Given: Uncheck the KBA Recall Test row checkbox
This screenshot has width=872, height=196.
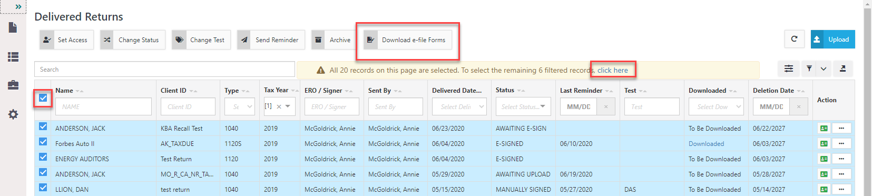Looking at the screenshot, I should click(43, 126).
